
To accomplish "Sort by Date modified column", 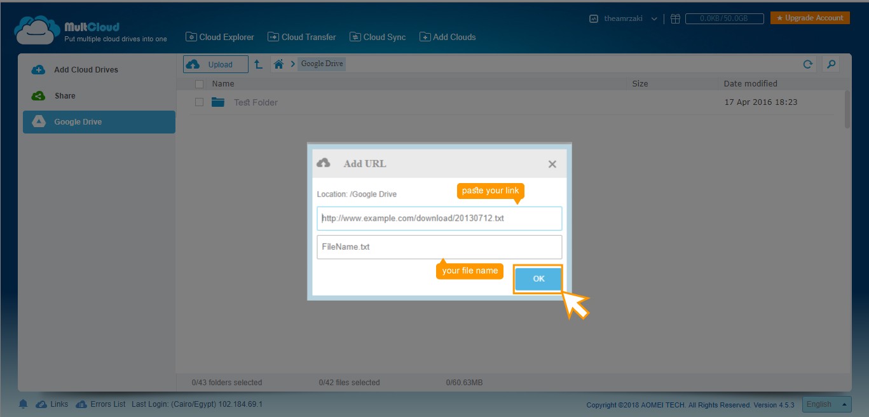I will pyautogui.click(x=750, y=83).
